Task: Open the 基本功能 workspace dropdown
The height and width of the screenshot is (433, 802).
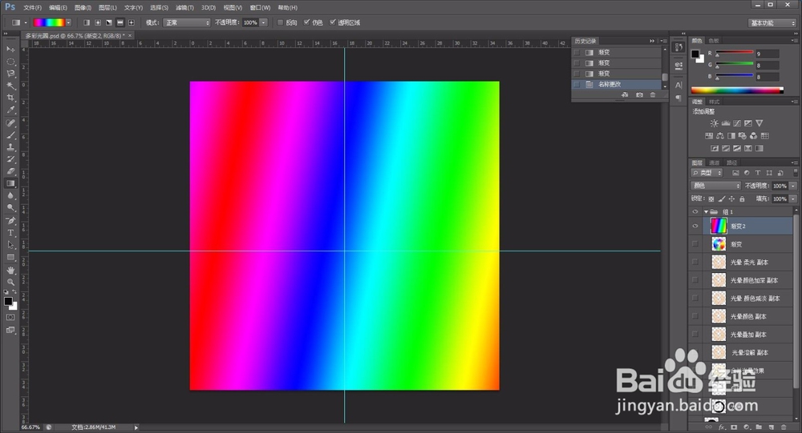Action: (772, 23)
